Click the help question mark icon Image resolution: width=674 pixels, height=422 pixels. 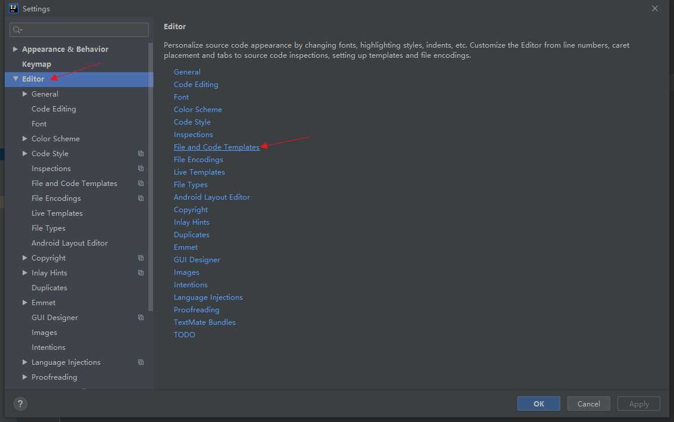20,404
